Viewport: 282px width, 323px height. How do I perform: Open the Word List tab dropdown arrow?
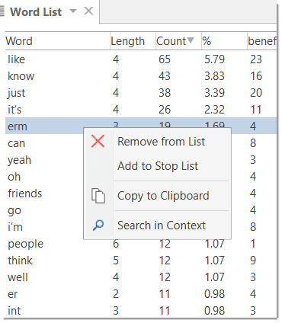pyautogui.click(x=73, y=11)
